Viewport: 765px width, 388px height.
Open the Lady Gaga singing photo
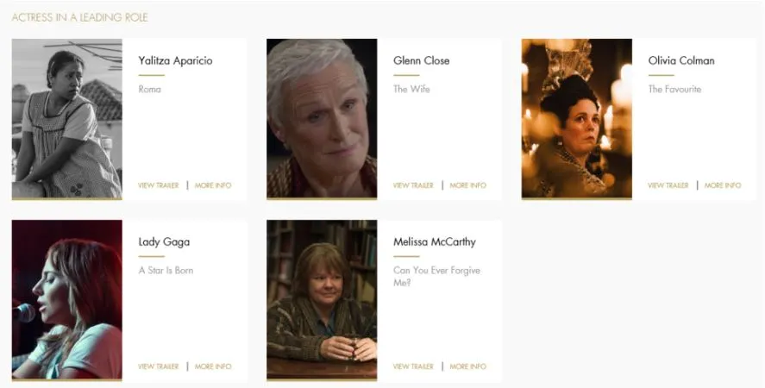coord(66,300)
